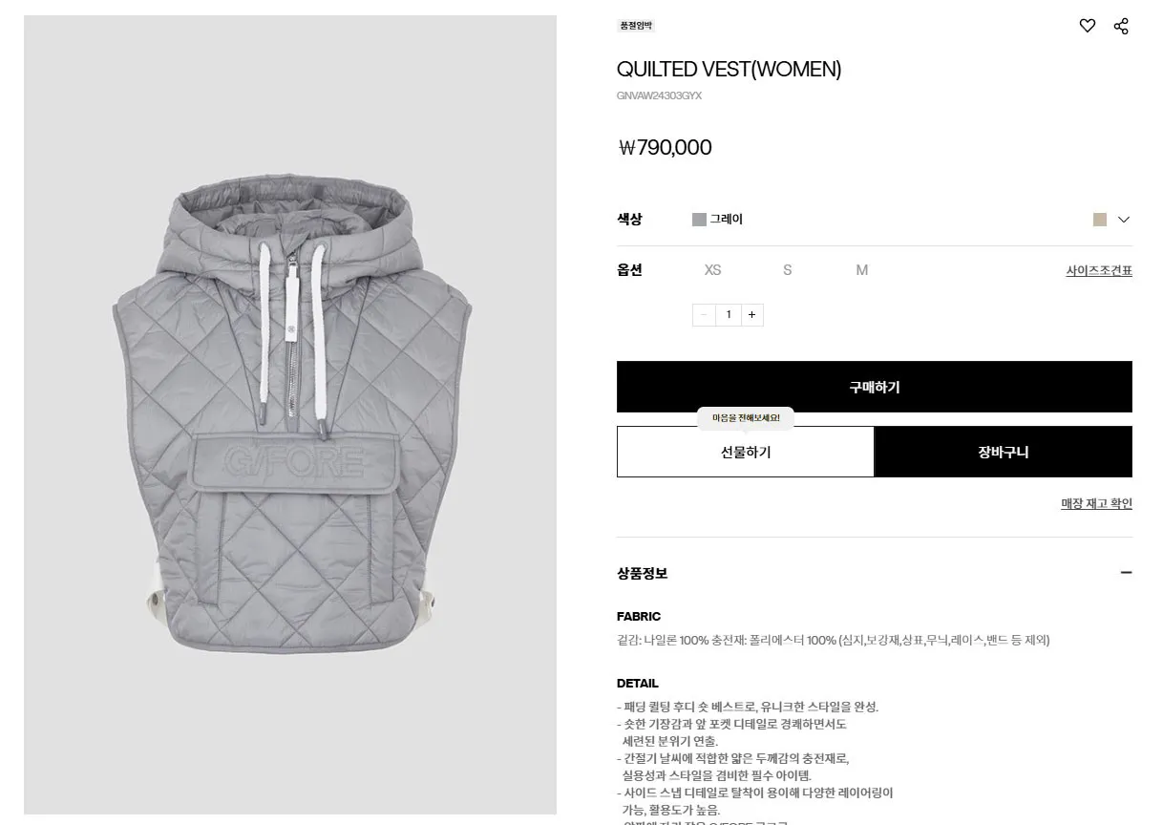Image resolution: width=1163 pixels, height=825 pixels.
Task: Select the gray 그레이 color swatch
Action: coord(699,220)
